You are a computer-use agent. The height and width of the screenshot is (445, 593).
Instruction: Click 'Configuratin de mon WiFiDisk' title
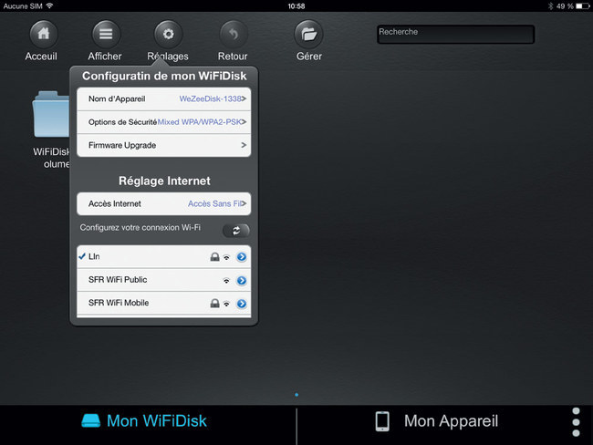click(164, 76)
